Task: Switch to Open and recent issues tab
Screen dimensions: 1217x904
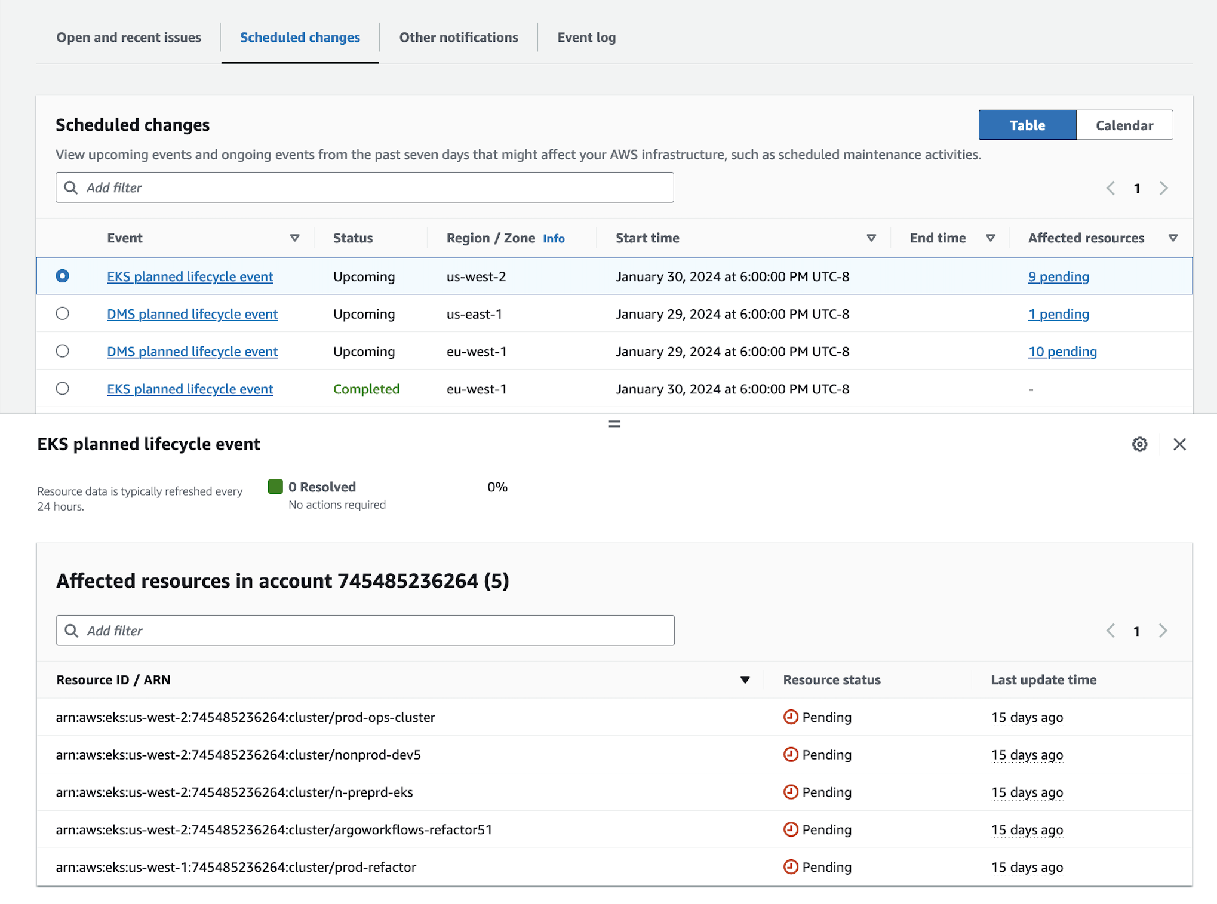Action: pyautogui.click(x=128, y=37)
